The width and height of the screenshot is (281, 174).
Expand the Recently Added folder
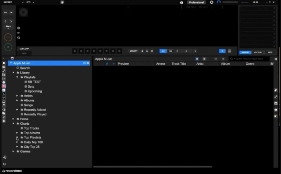[17, 110]
